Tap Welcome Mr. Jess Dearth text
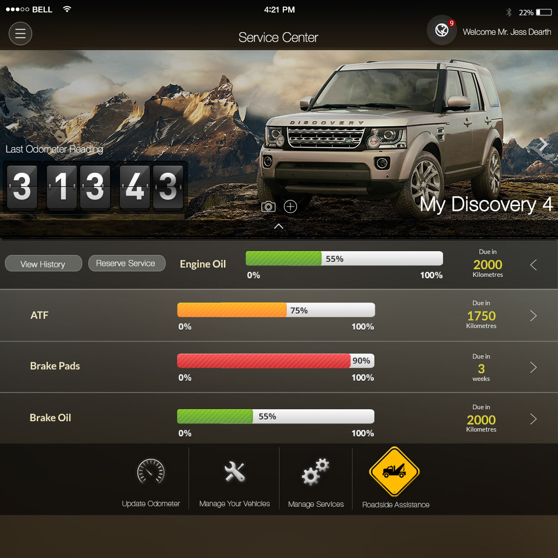 (x=507, y=32)
